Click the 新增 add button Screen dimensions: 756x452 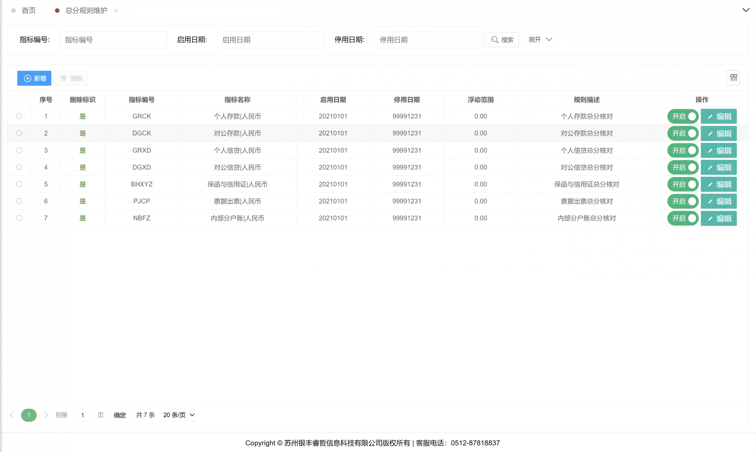pyautogui.click(x=34, y=78)
